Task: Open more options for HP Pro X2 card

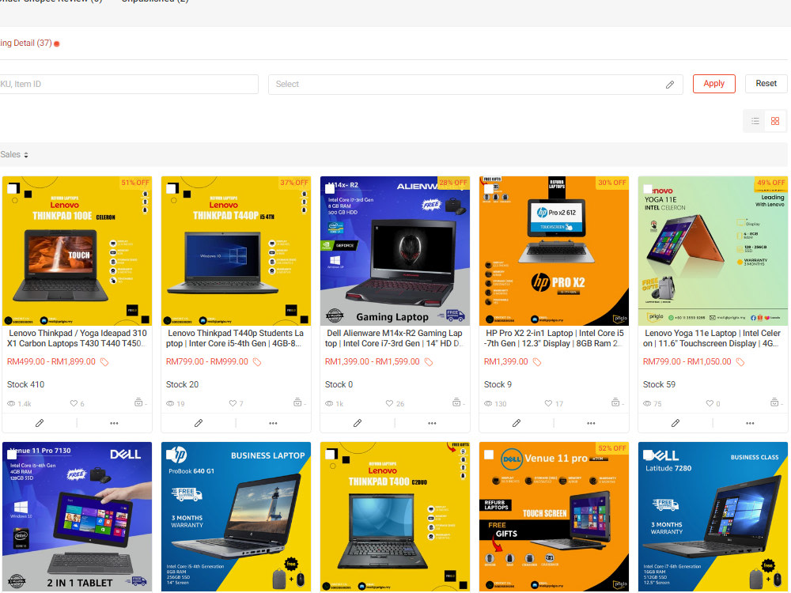Action: tap(591, 424)
